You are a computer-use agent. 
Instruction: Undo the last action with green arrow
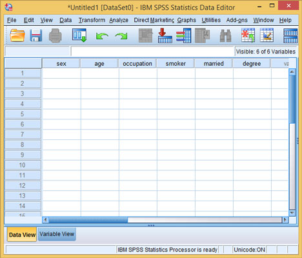(x=102, y=36)
